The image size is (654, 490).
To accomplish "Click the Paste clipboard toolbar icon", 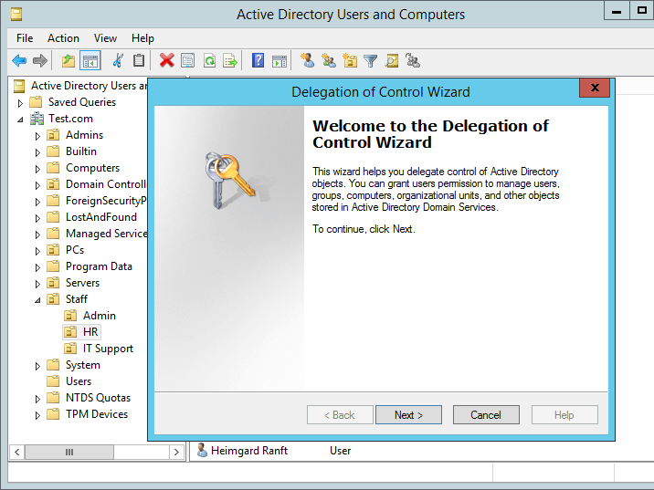I will tap(139, 61).
